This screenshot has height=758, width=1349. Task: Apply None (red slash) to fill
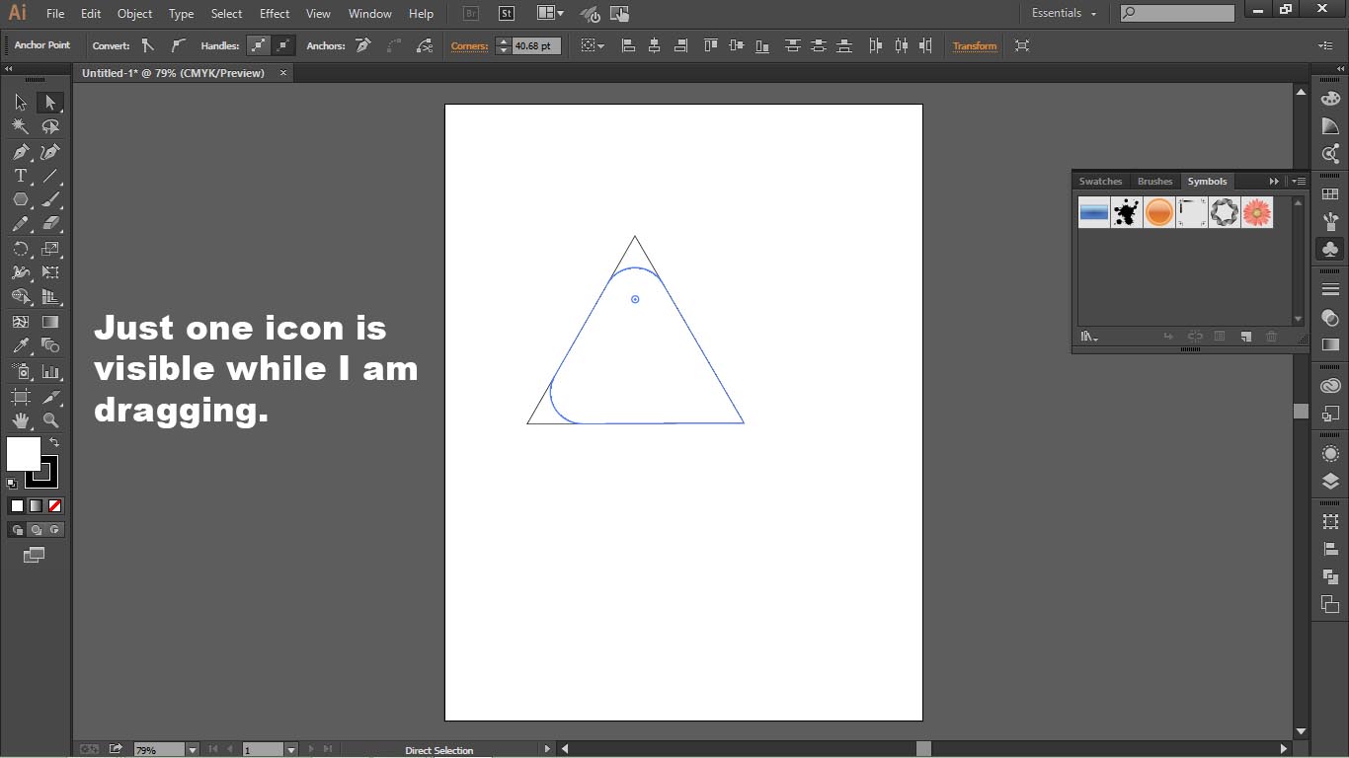click(x=55, y=506)
